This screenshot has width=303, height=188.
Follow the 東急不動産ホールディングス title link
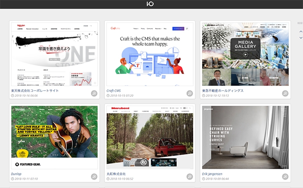[x=222, y=90]
